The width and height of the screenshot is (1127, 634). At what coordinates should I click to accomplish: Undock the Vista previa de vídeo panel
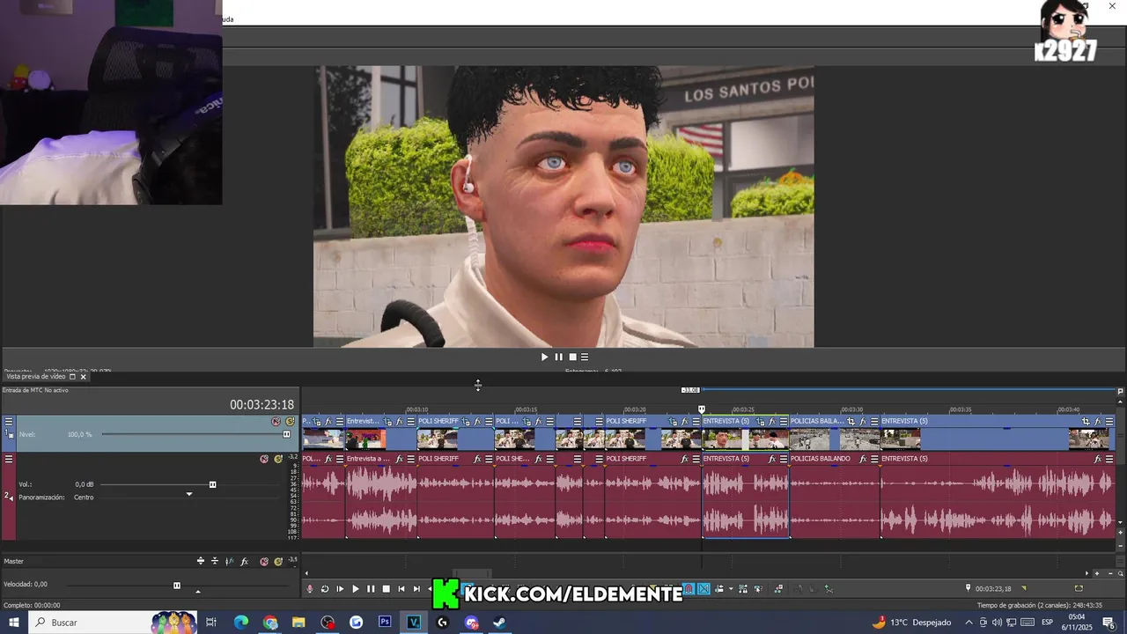point(73,377)
